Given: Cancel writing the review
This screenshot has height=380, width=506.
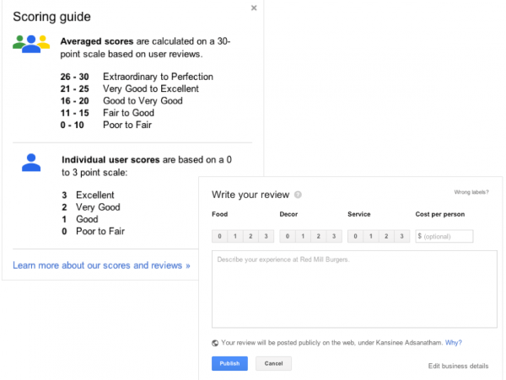Looking at the screenshot, I should pos(273,363).
